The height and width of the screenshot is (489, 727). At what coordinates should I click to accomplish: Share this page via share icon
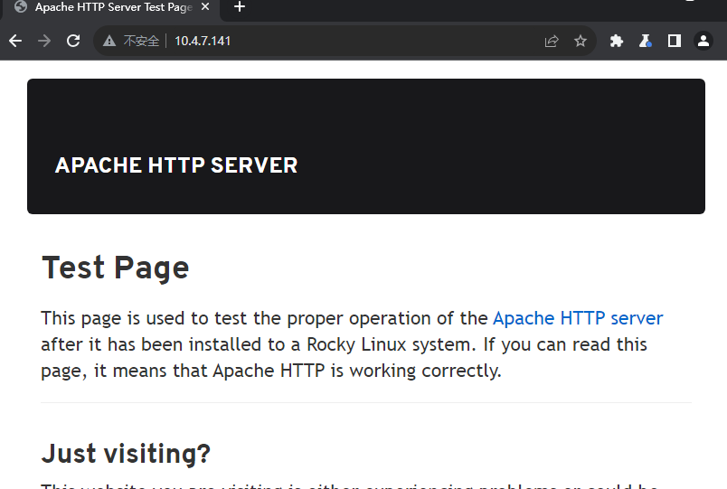pos(552,41)
